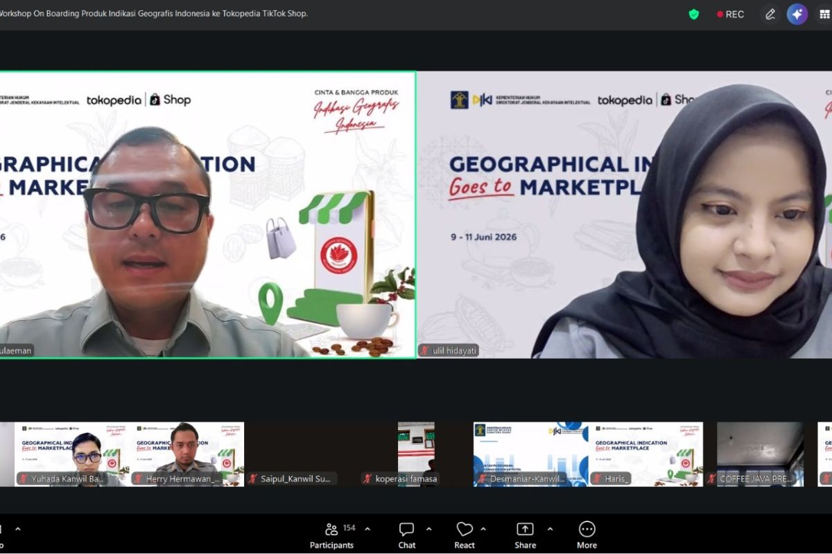
Task: Click muted mic icon on koperasi famasa
Action: click(x=368, y=479)
